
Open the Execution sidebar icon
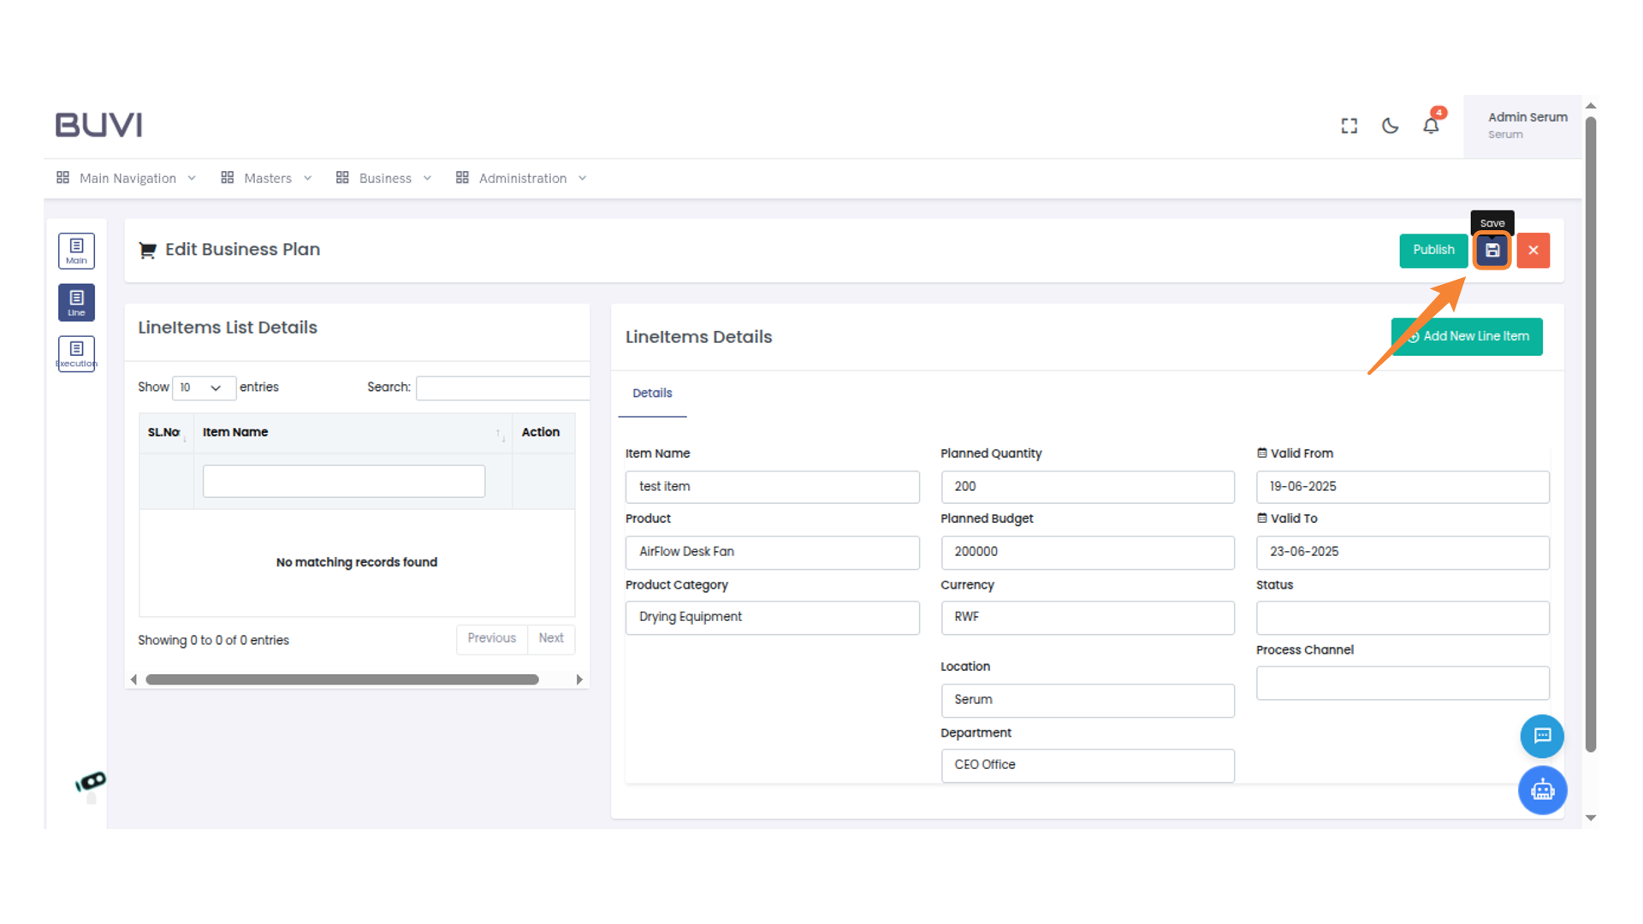coord(76,353)
